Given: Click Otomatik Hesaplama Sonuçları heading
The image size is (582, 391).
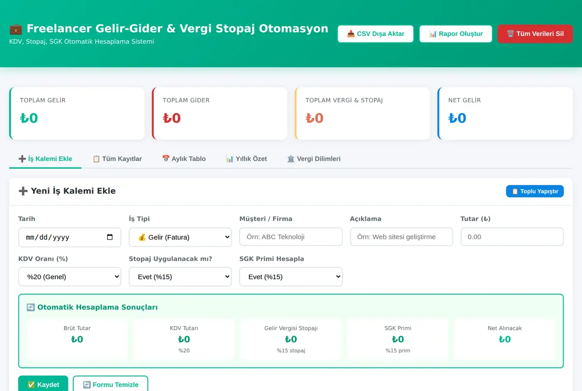Looking at the screenshot, I should tap(92, 307).
